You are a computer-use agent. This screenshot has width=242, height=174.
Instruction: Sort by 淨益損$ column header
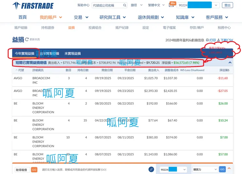[224, 70]
